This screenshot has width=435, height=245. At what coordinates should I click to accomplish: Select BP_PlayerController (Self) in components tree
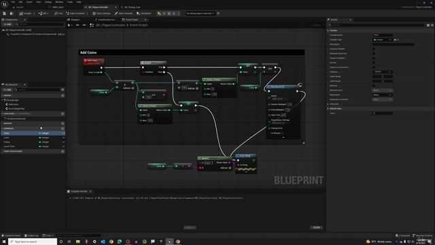[x=18, y=30]
